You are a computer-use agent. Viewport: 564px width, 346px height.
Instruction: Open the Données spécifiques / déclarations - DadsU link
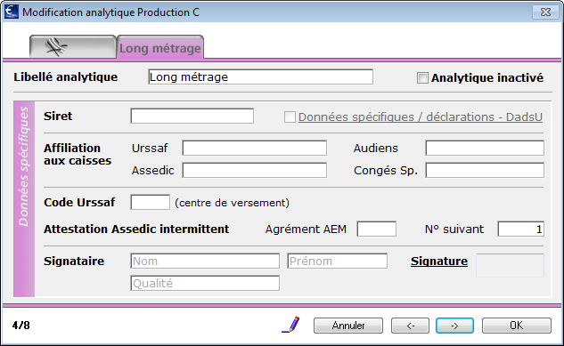pos(421,117)
